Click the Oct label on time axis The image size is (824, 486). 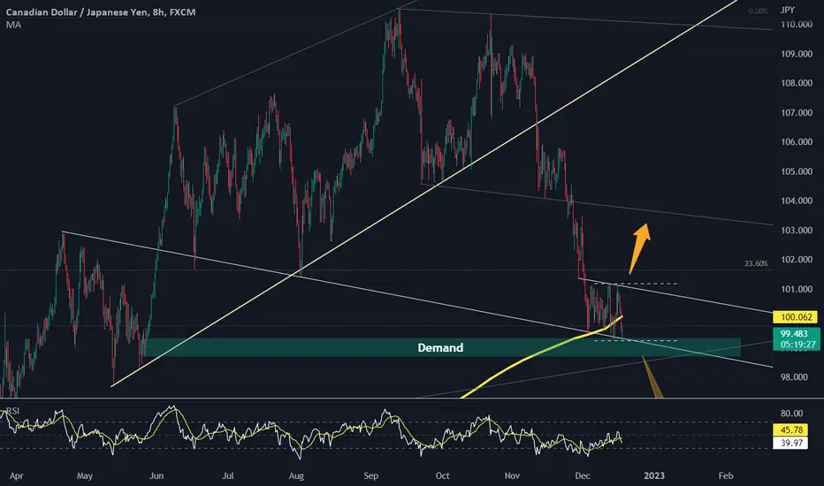442,476
